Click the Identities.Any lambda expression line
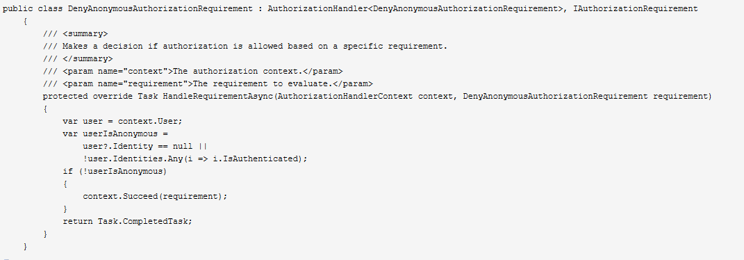Viewport: 744px width, 260px height. [195, 159]
